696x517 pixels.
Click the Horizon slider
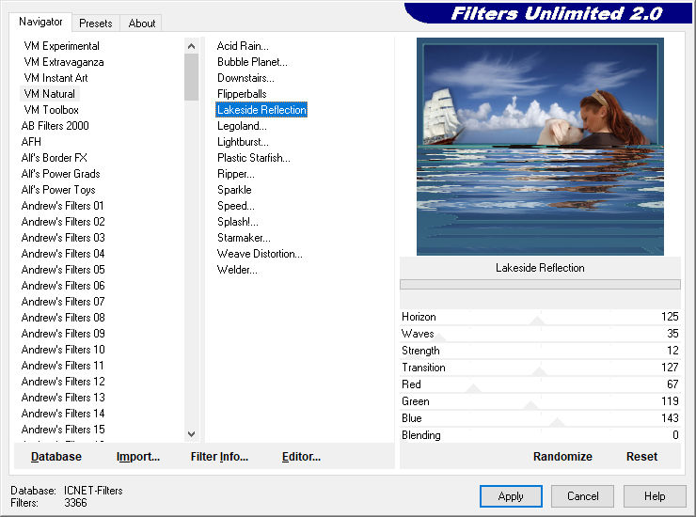tap(540, 318)
